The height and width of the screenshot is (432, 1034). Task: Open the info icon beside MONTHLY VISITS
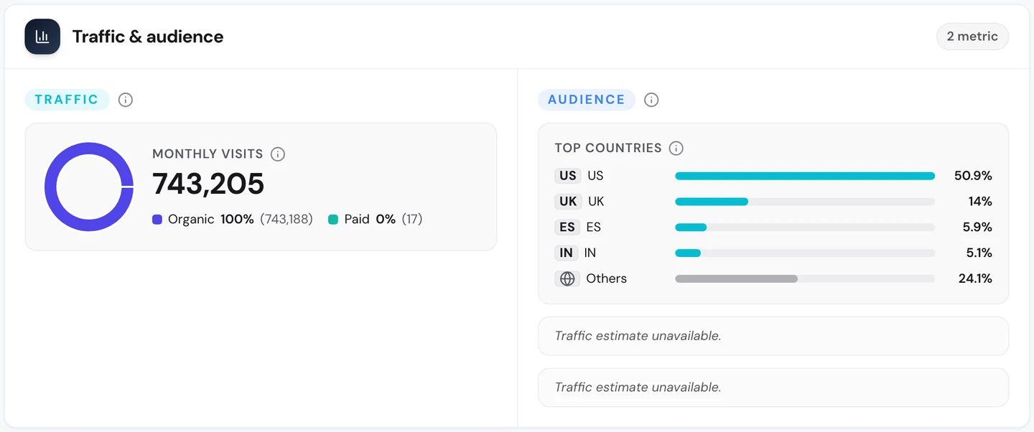[278, 154]
